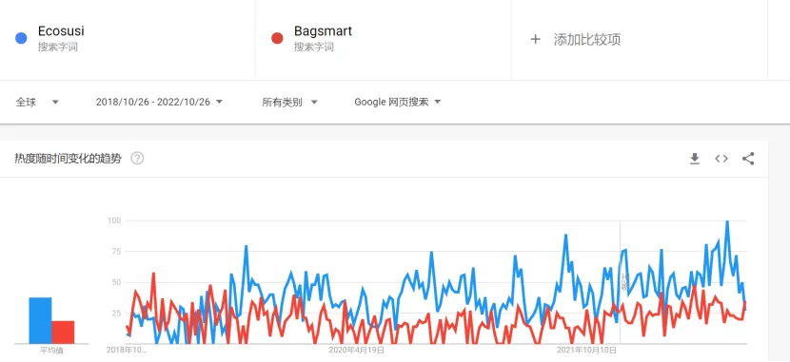Share the interest over time chart

pos(748,159)
